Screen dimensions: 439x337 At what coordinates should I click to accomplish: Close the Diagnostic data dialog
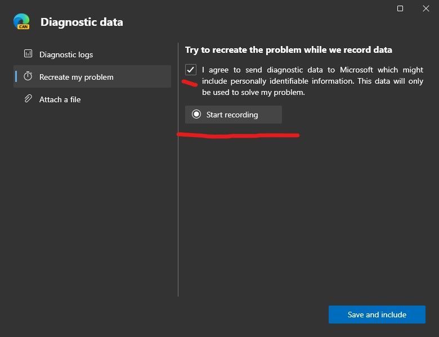pyautogui.click(x=426, y=8)
